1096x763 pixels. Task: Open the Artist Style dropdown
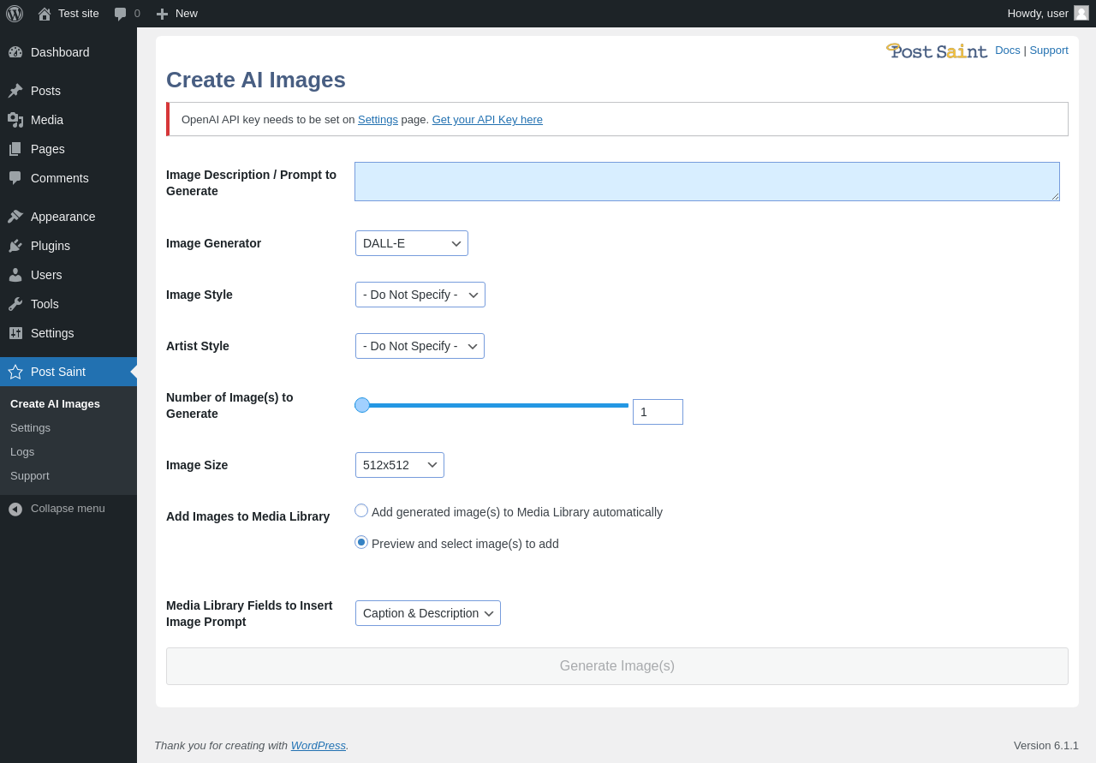[x=420, y=346]
